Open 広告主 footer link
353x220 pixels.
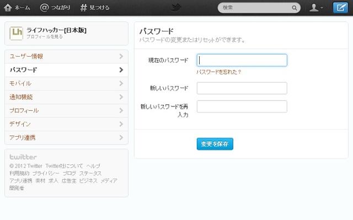point(69,181)
